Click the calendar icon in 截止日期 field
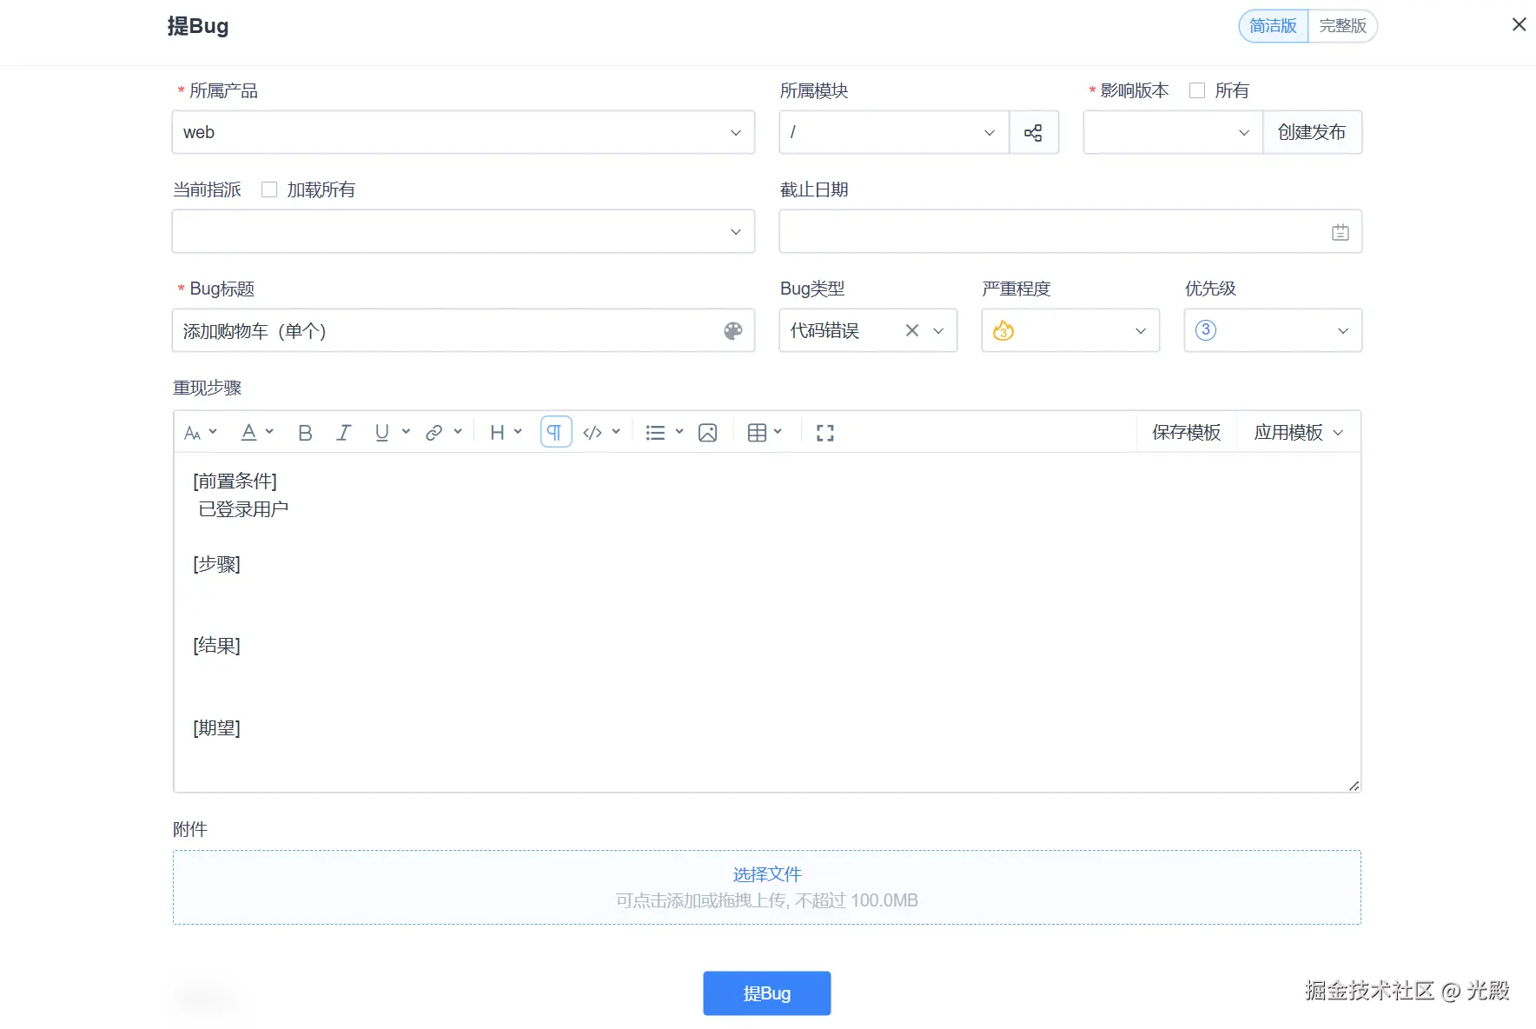The image size is (1536, 1029). click(1340, 232)
